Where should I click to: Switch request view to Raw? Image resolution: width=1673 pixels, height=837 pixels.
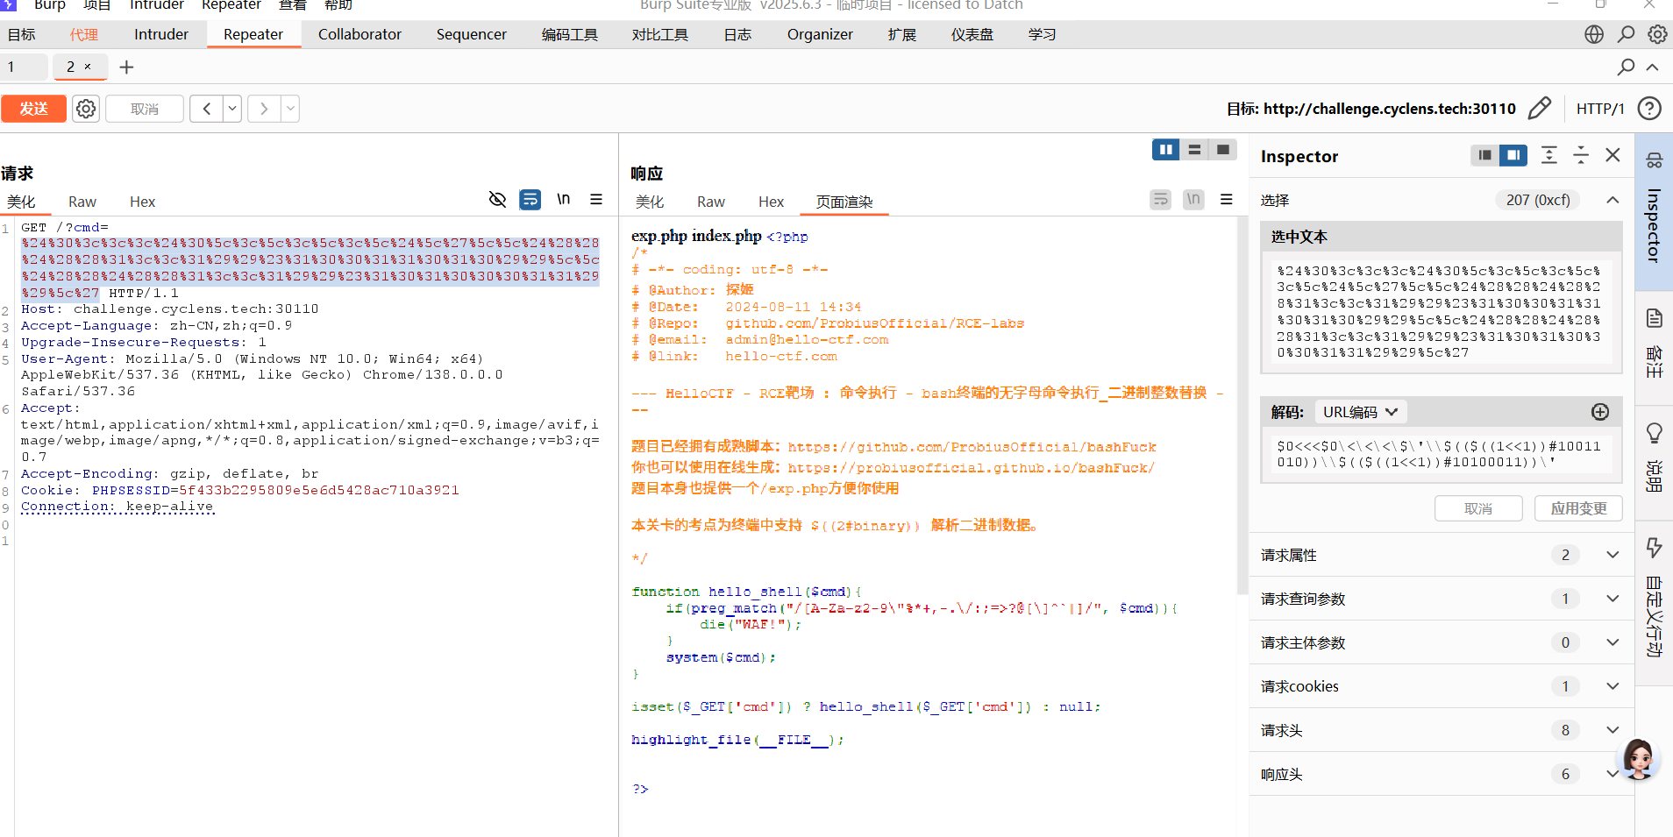pyautogui.click(x=82, y=202)
